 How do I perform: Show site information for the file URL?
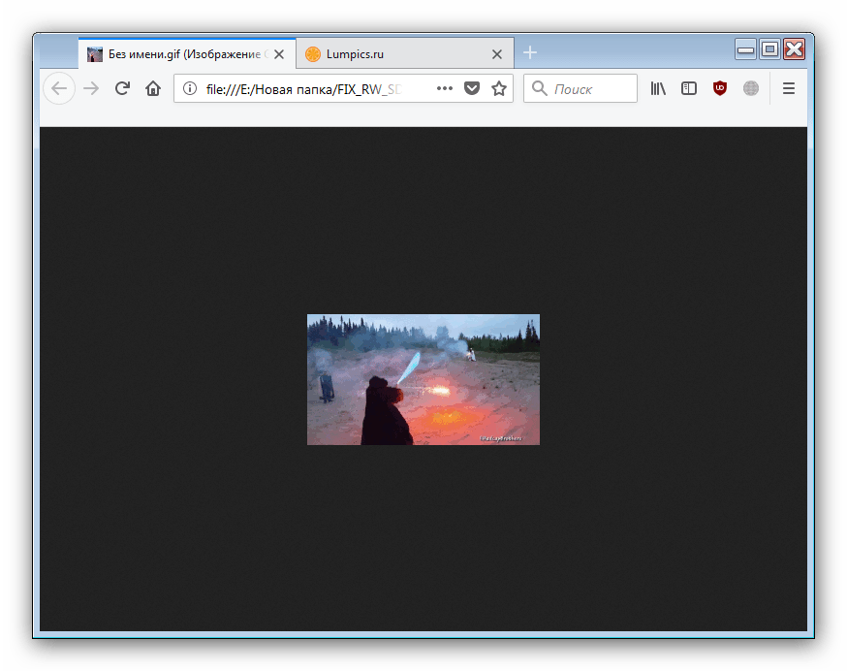point(190,88)
